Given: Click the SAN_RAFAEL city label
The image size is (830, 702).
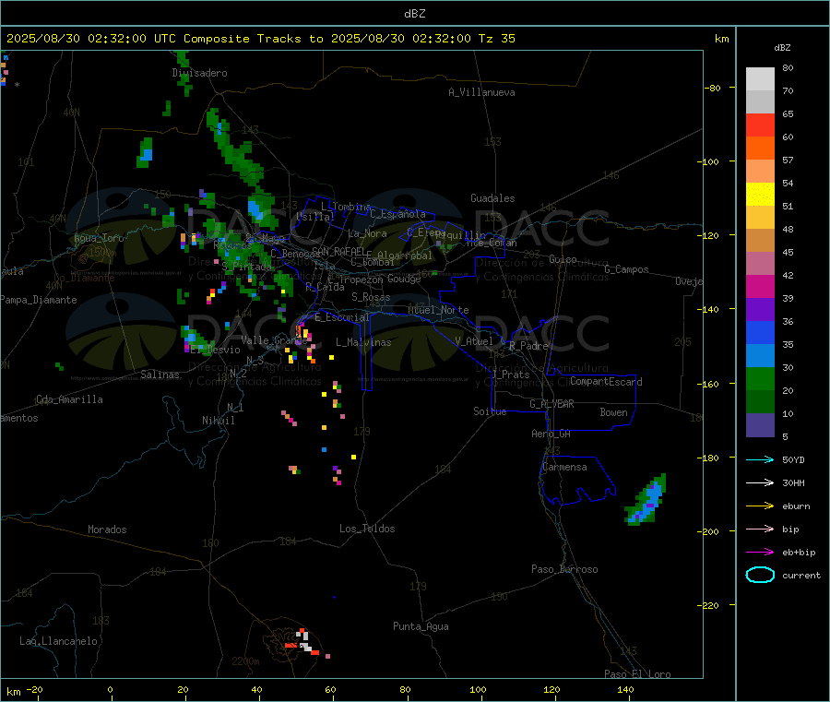Looking at the screenshot, I should click(339, 251).
